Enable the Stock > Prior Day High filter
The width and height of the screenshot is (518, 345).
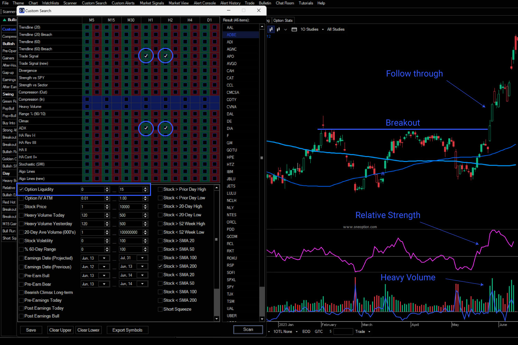tap(160, 189)
